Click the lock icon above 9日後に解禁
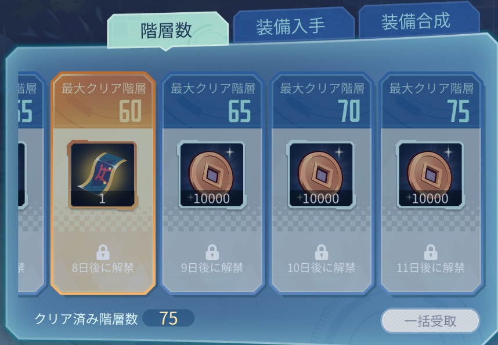 tap(212, 252)
